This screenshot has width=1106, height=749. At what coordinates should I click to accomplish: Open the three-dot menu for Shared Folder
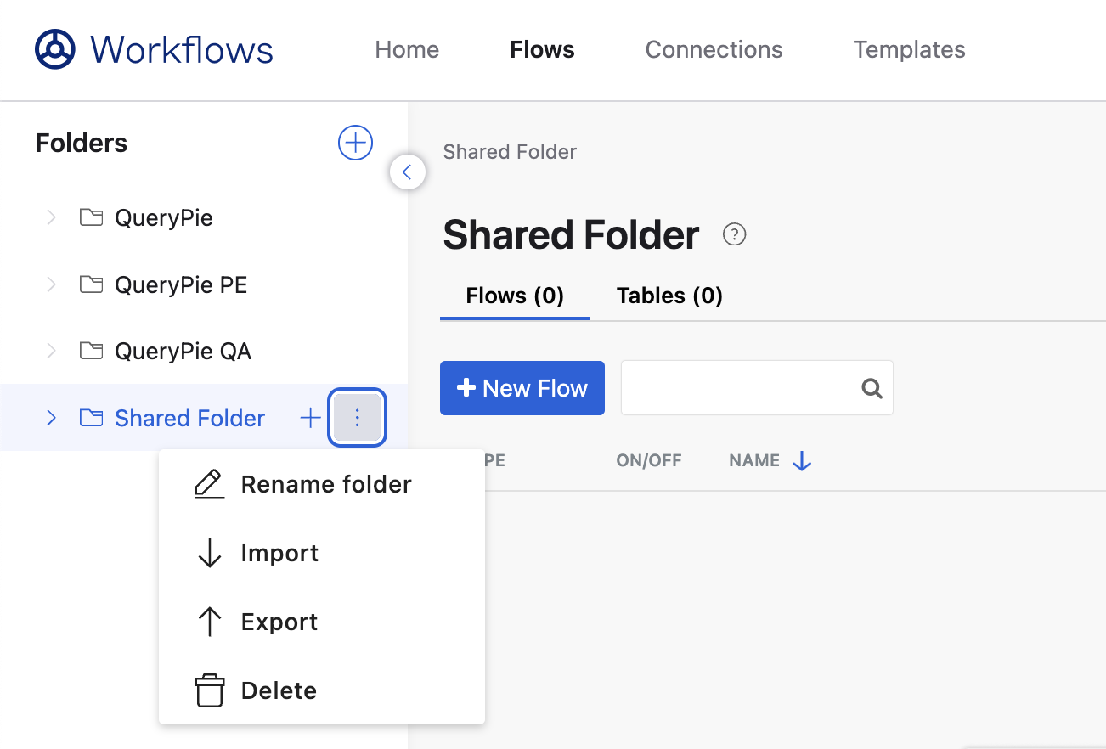357,418
